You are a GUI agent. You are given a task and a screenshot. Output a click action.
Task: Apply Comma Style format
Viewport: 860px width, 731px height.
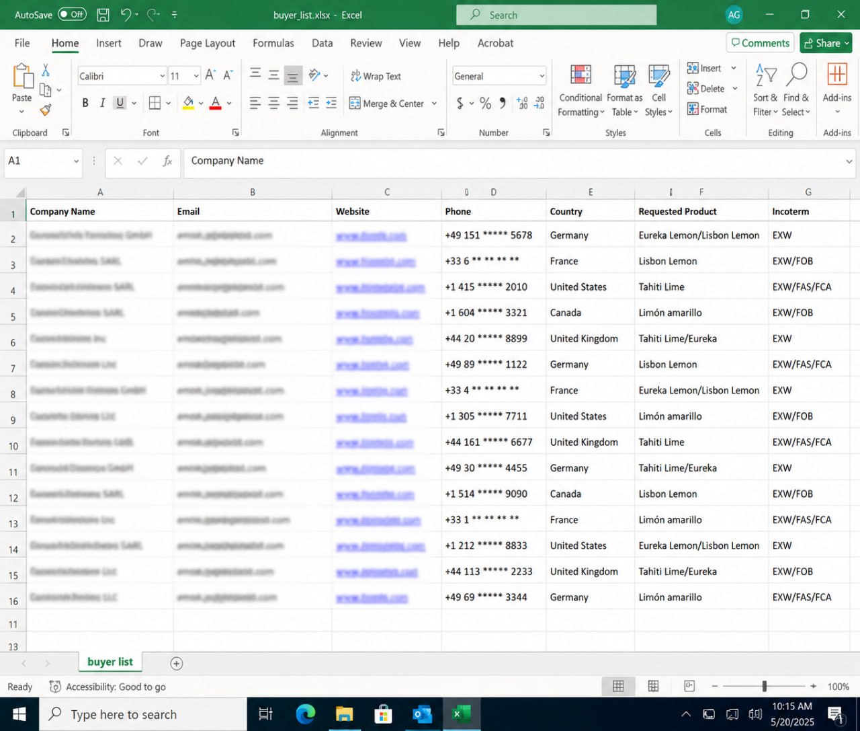(503, 103)
